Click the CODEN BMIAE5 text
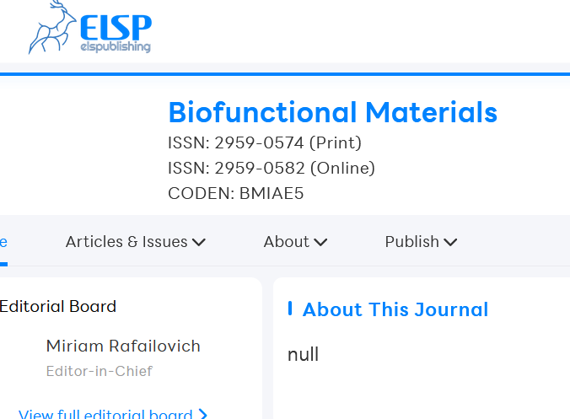570x419 pixels. (235, 193)
